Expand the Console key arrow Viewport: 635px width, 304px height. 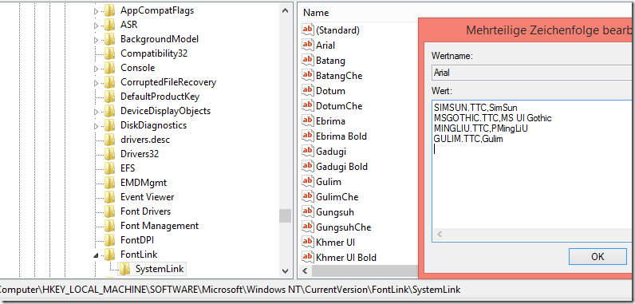tap(96, 69)
